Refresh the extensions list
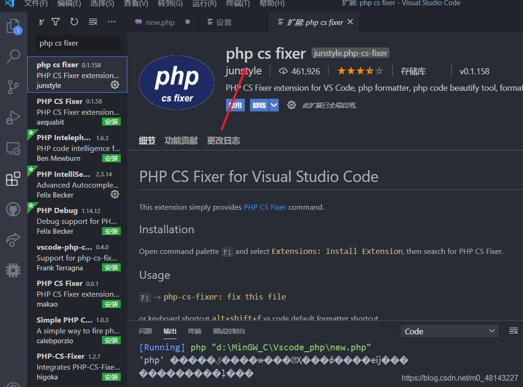The image size is (523, 387). tap(74, 22)
